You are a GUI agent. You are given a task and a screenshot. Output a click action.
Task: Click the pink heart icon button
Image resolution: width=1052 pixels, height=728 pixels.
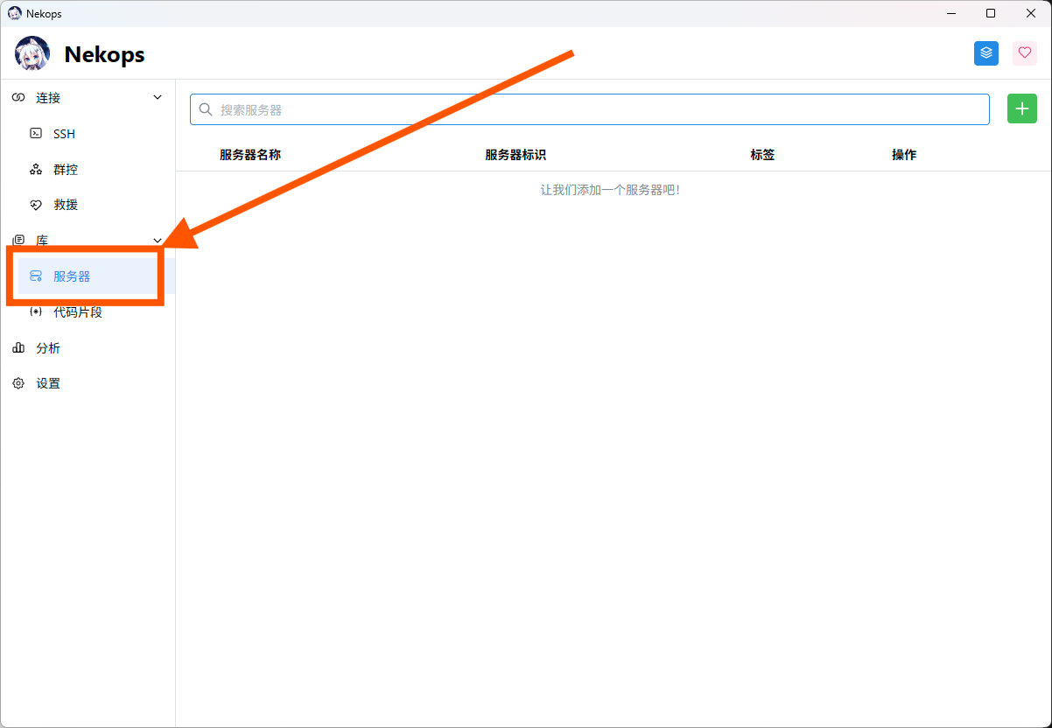(1025, 53)
